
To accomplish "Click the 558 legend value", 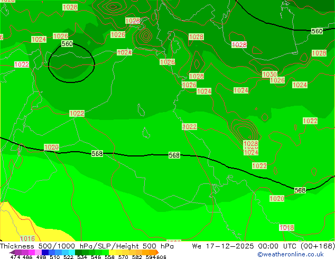I will (109, 257).
